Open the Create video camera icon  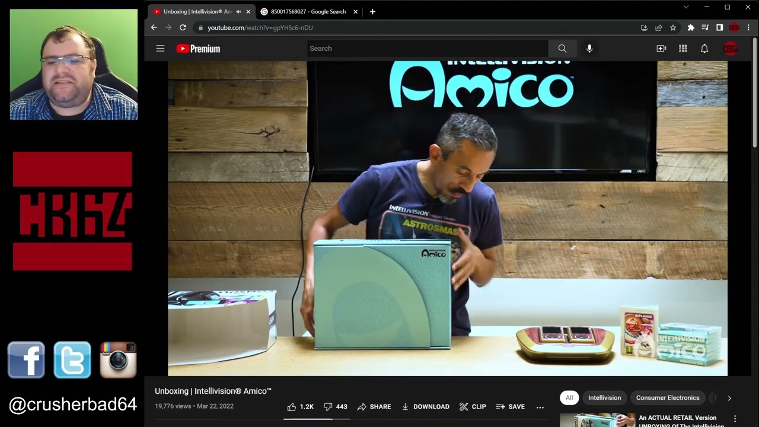[661, 49]
